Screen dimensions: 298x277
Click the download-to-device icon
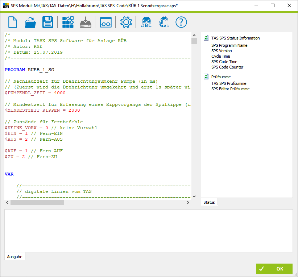[86, 22]
